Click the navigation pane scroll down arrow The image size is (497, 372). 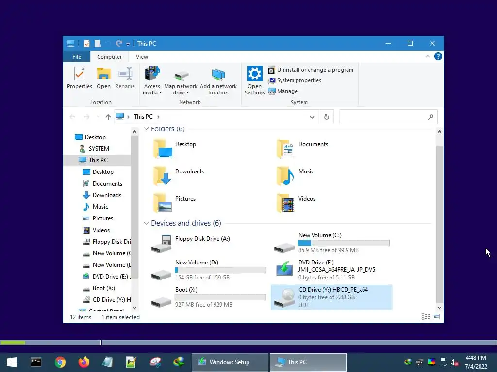(135, 307)
